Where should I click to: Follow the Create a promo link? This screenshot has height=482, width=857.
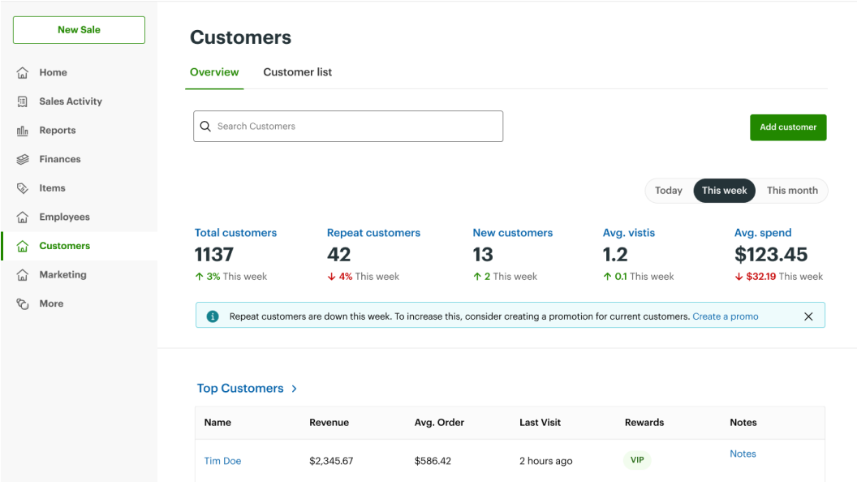point(726,316)
